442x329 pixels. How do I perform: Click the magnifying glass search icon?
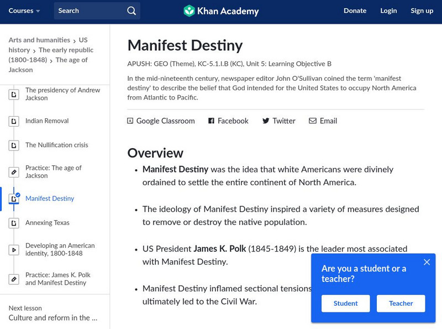(x=131, y=11)
